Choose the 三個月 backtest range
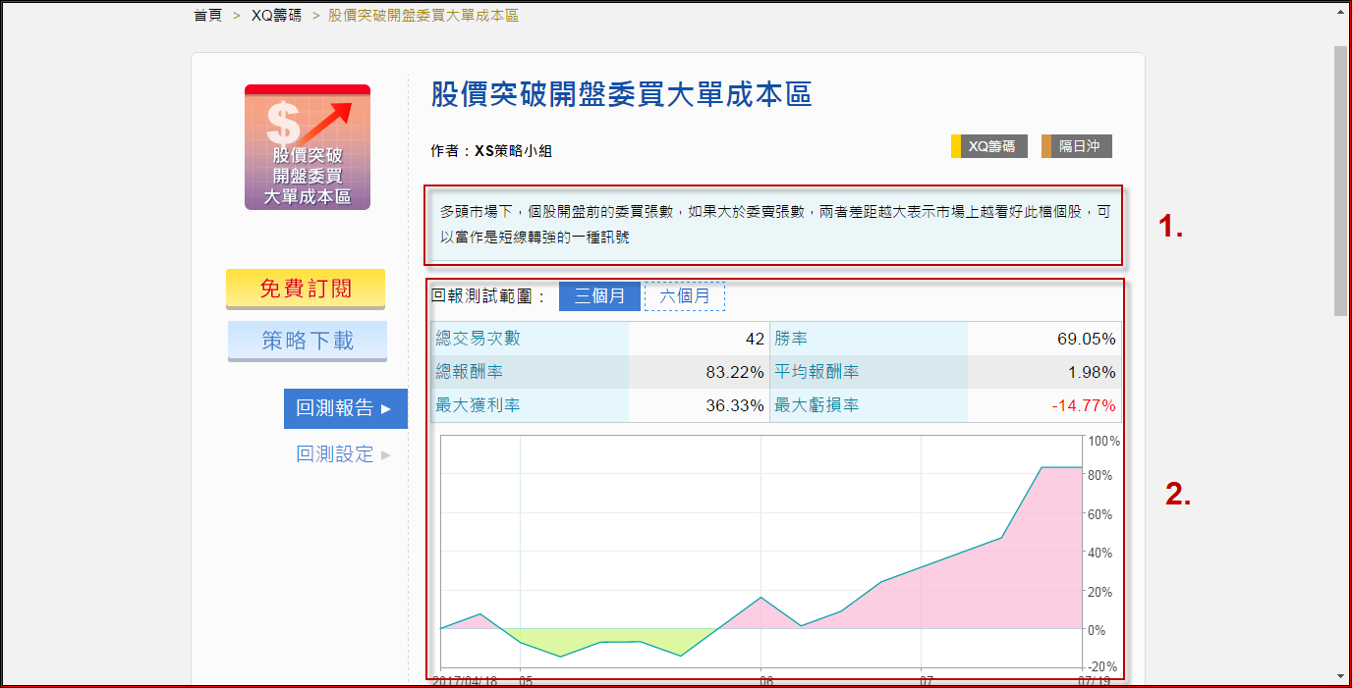1352x688 pixels. point(599,296)
